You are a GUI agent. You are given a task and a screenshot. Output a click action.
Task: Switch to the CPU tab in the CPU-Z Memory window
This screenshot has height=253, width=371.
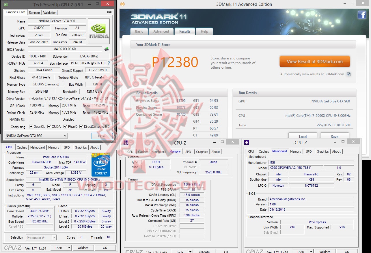130,152
